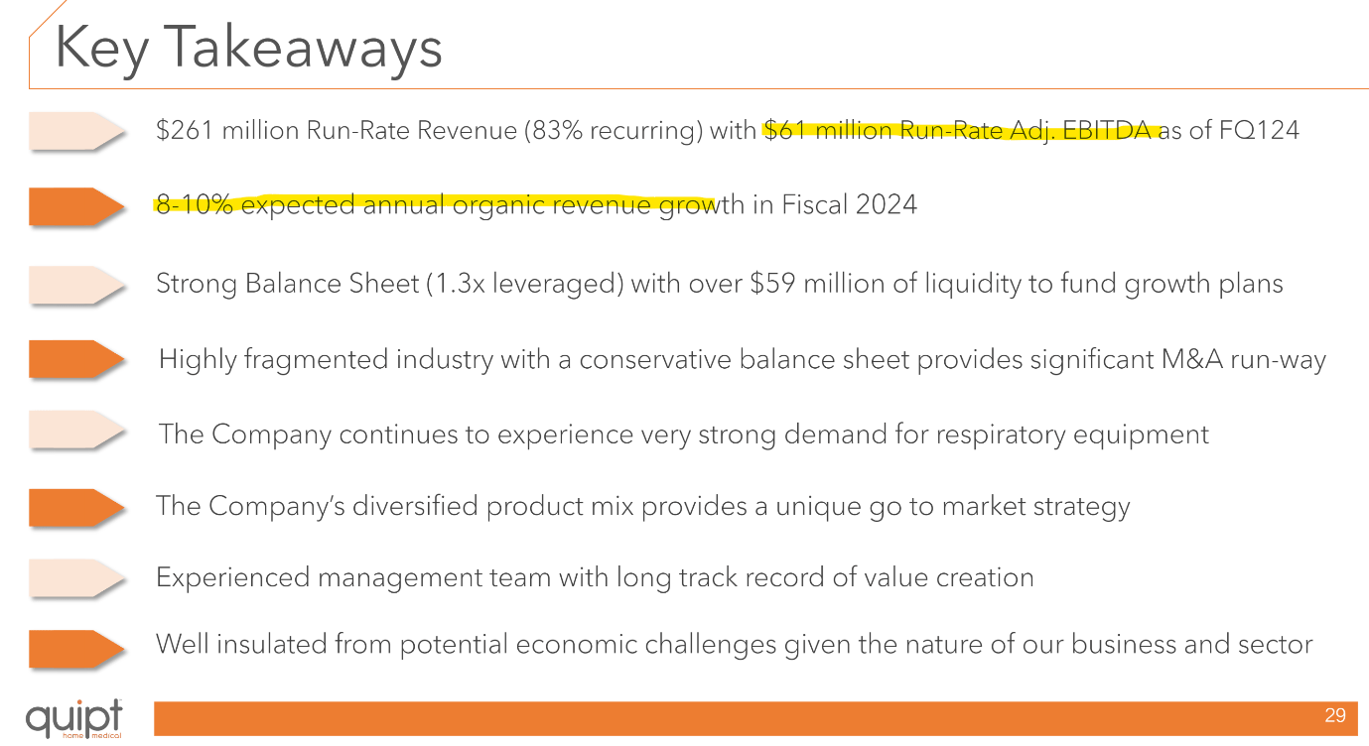
Task: Select the arrow bullet beside respiratory equipment line
Action: pos(75,433)
